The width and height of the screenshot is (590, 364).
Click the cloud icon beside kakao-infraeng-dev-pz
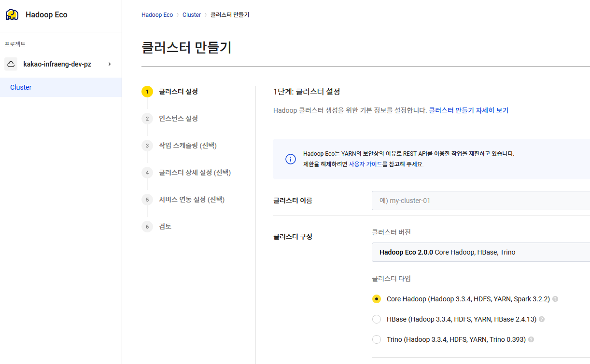[x=11, y=64]
